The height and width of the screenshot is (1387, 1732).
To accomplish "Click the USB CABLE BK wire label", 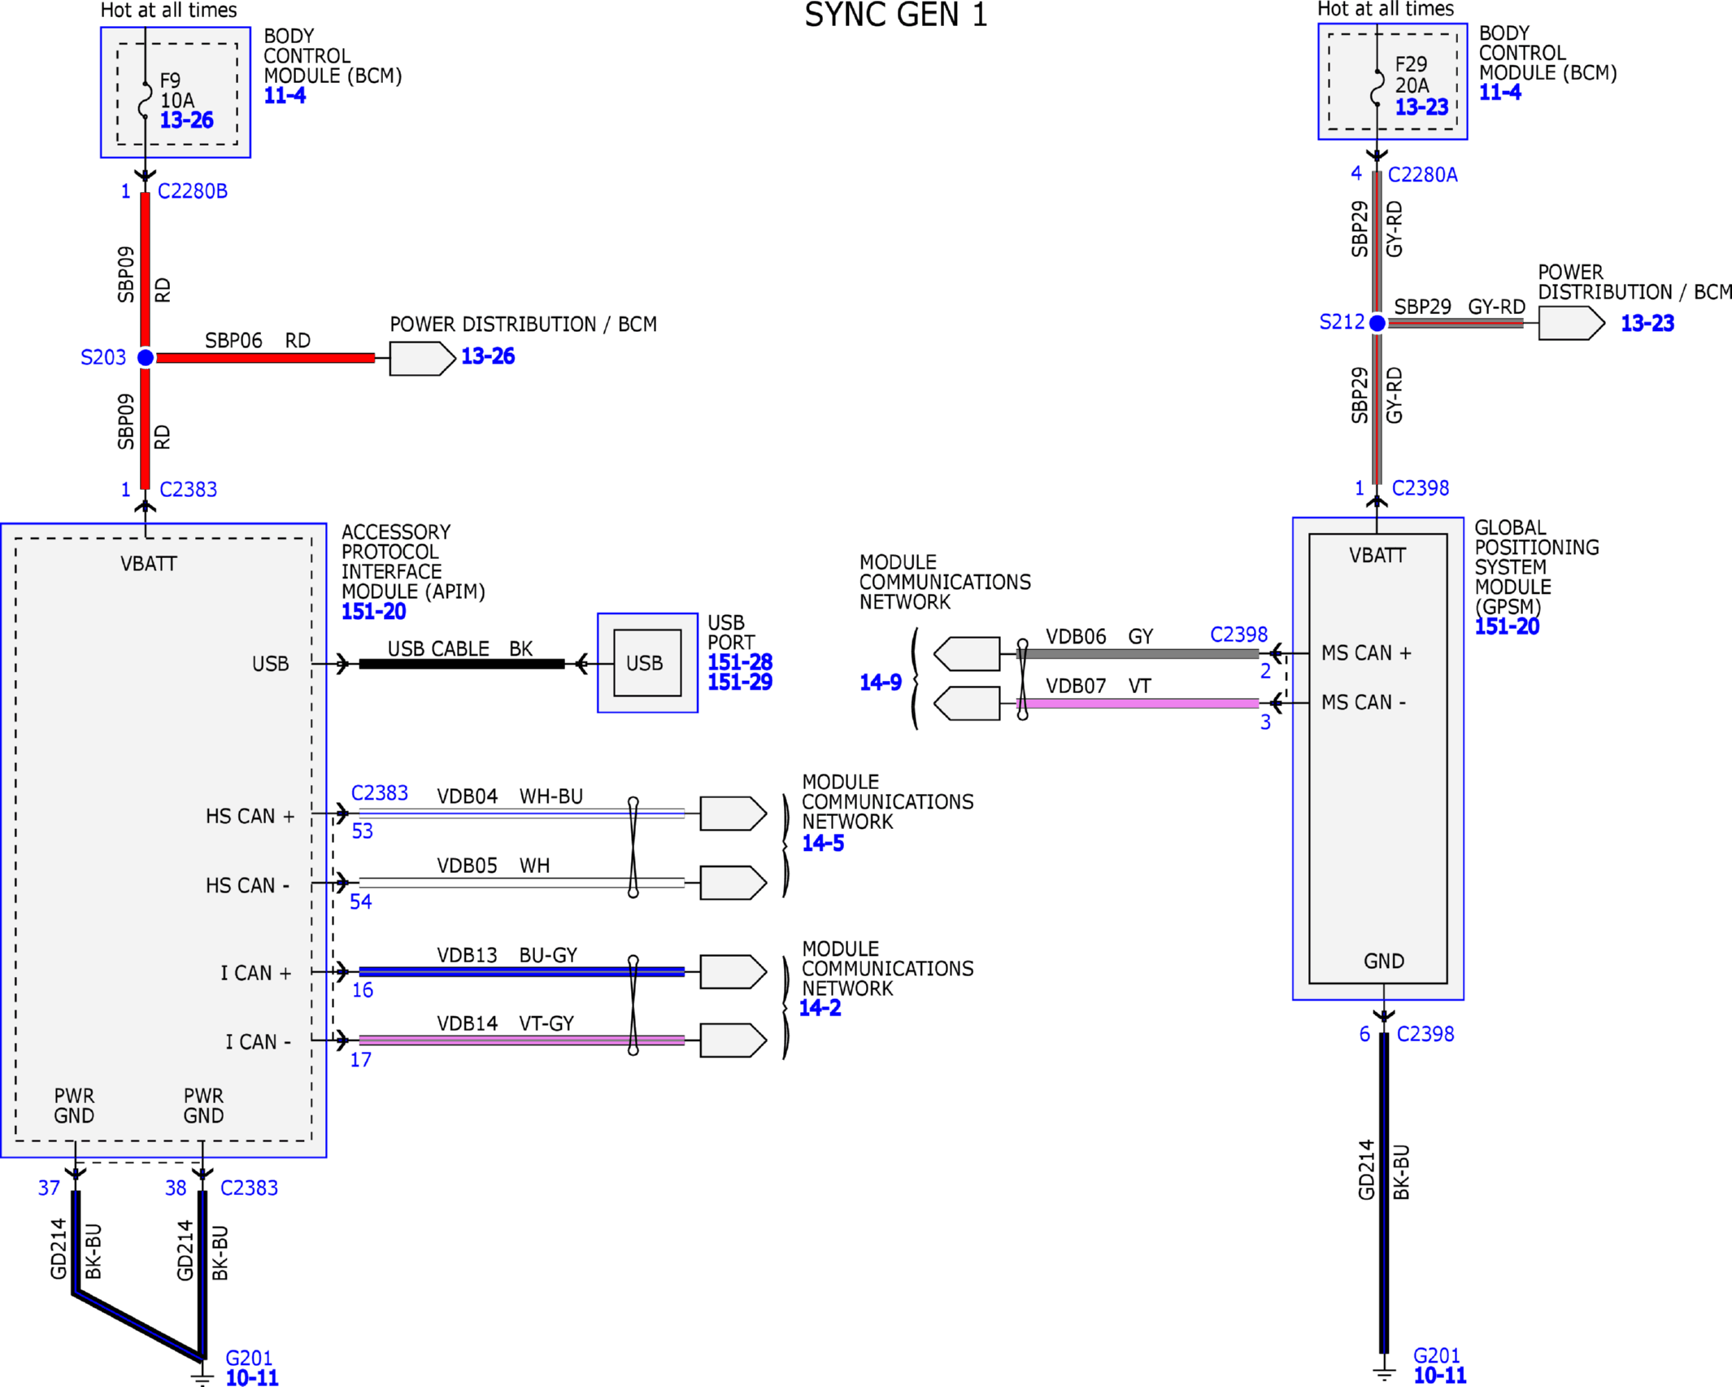I will coord(460,648).
